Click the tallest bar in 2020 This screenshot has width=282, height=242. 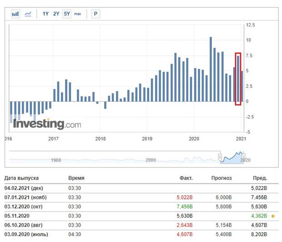coord(211,69)
